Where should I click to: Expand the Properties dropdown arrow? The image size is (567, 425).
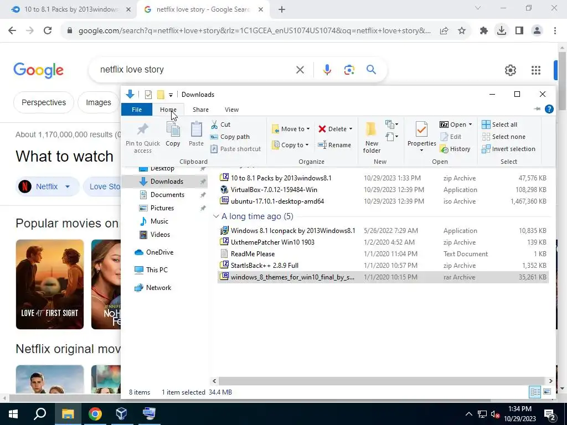click(x=421, y=150)
